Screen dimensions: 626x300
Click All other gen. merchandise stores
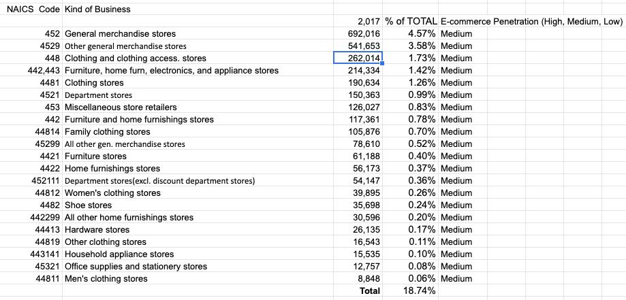pos(198,144)
